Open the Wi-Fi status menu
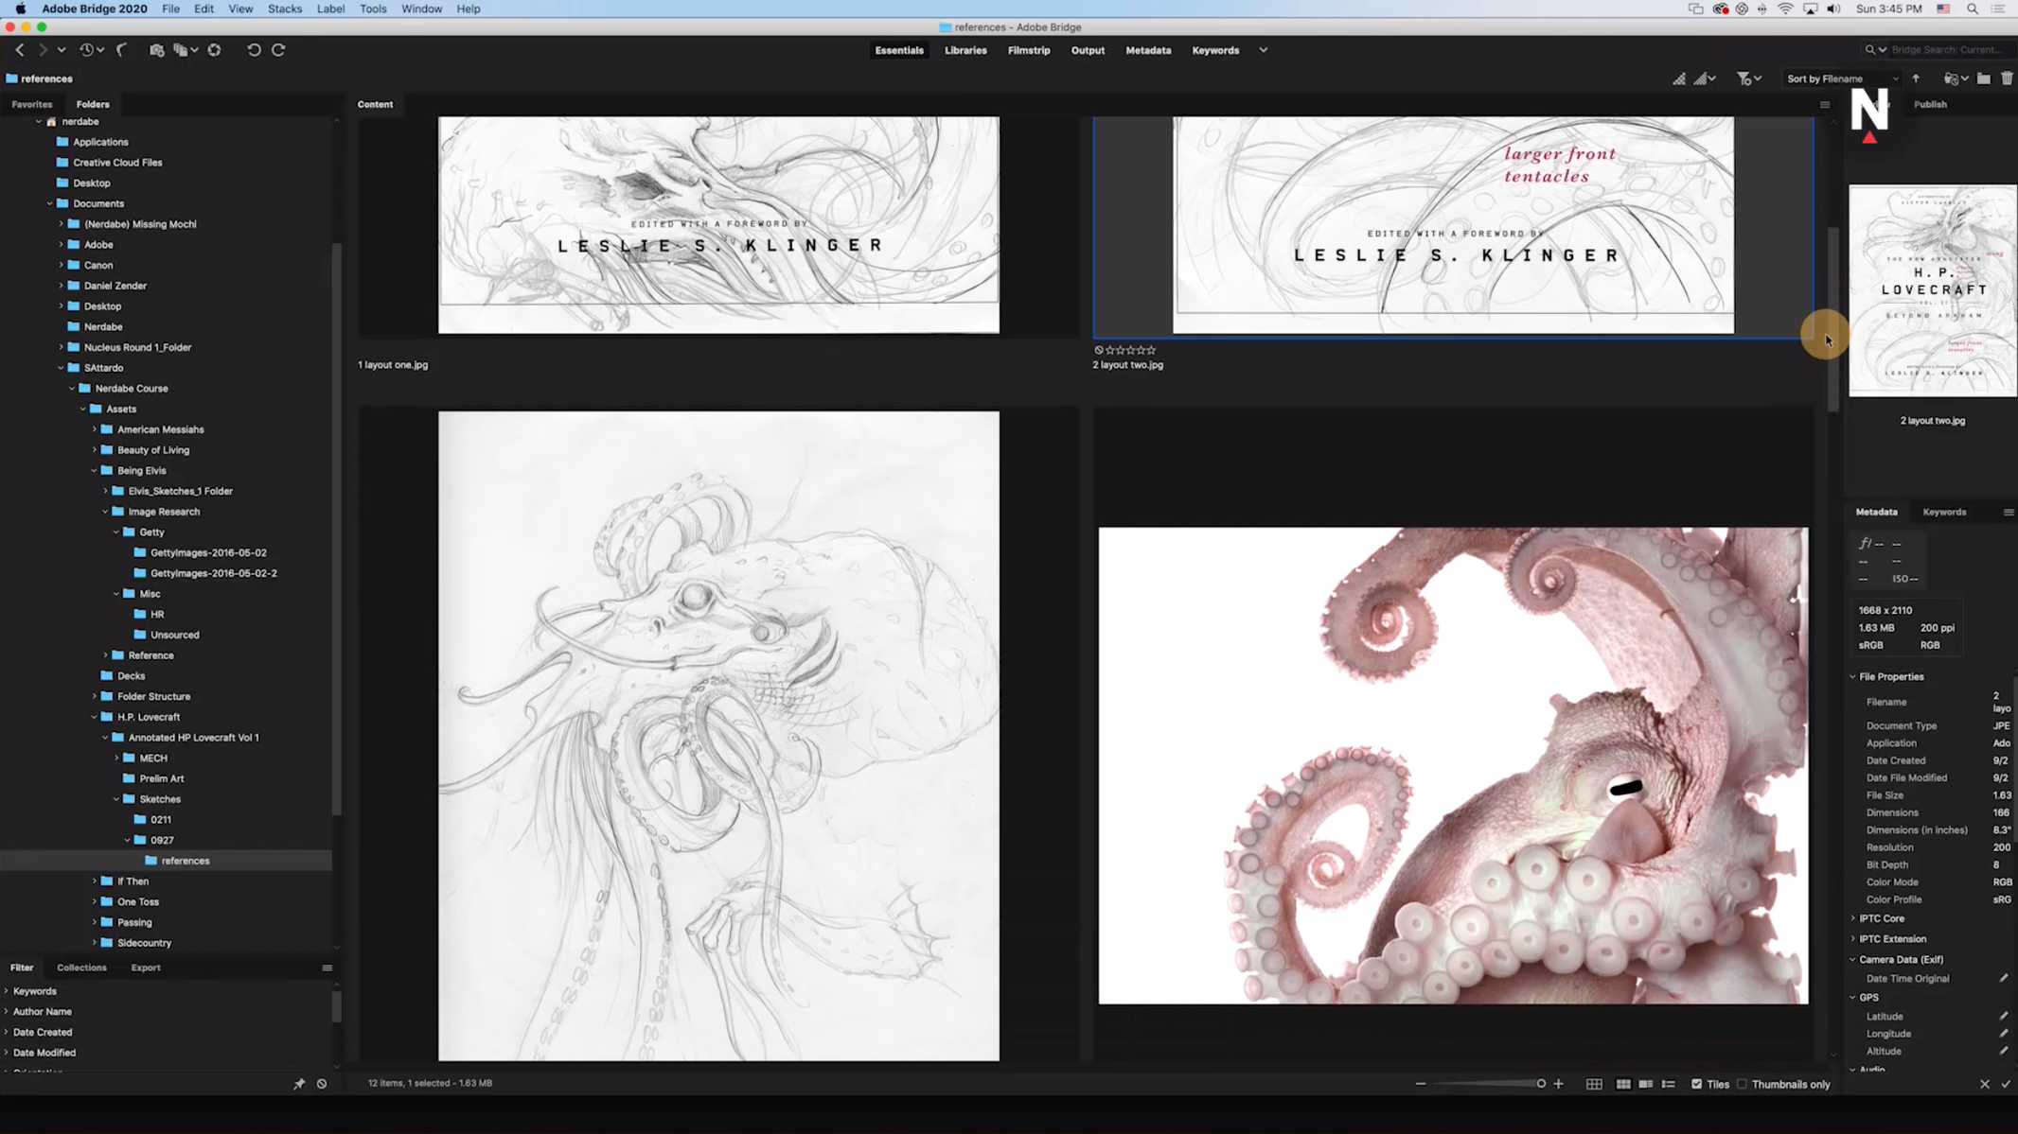Screen dimensions: 2018x1134 click(x=1785, y=9)
